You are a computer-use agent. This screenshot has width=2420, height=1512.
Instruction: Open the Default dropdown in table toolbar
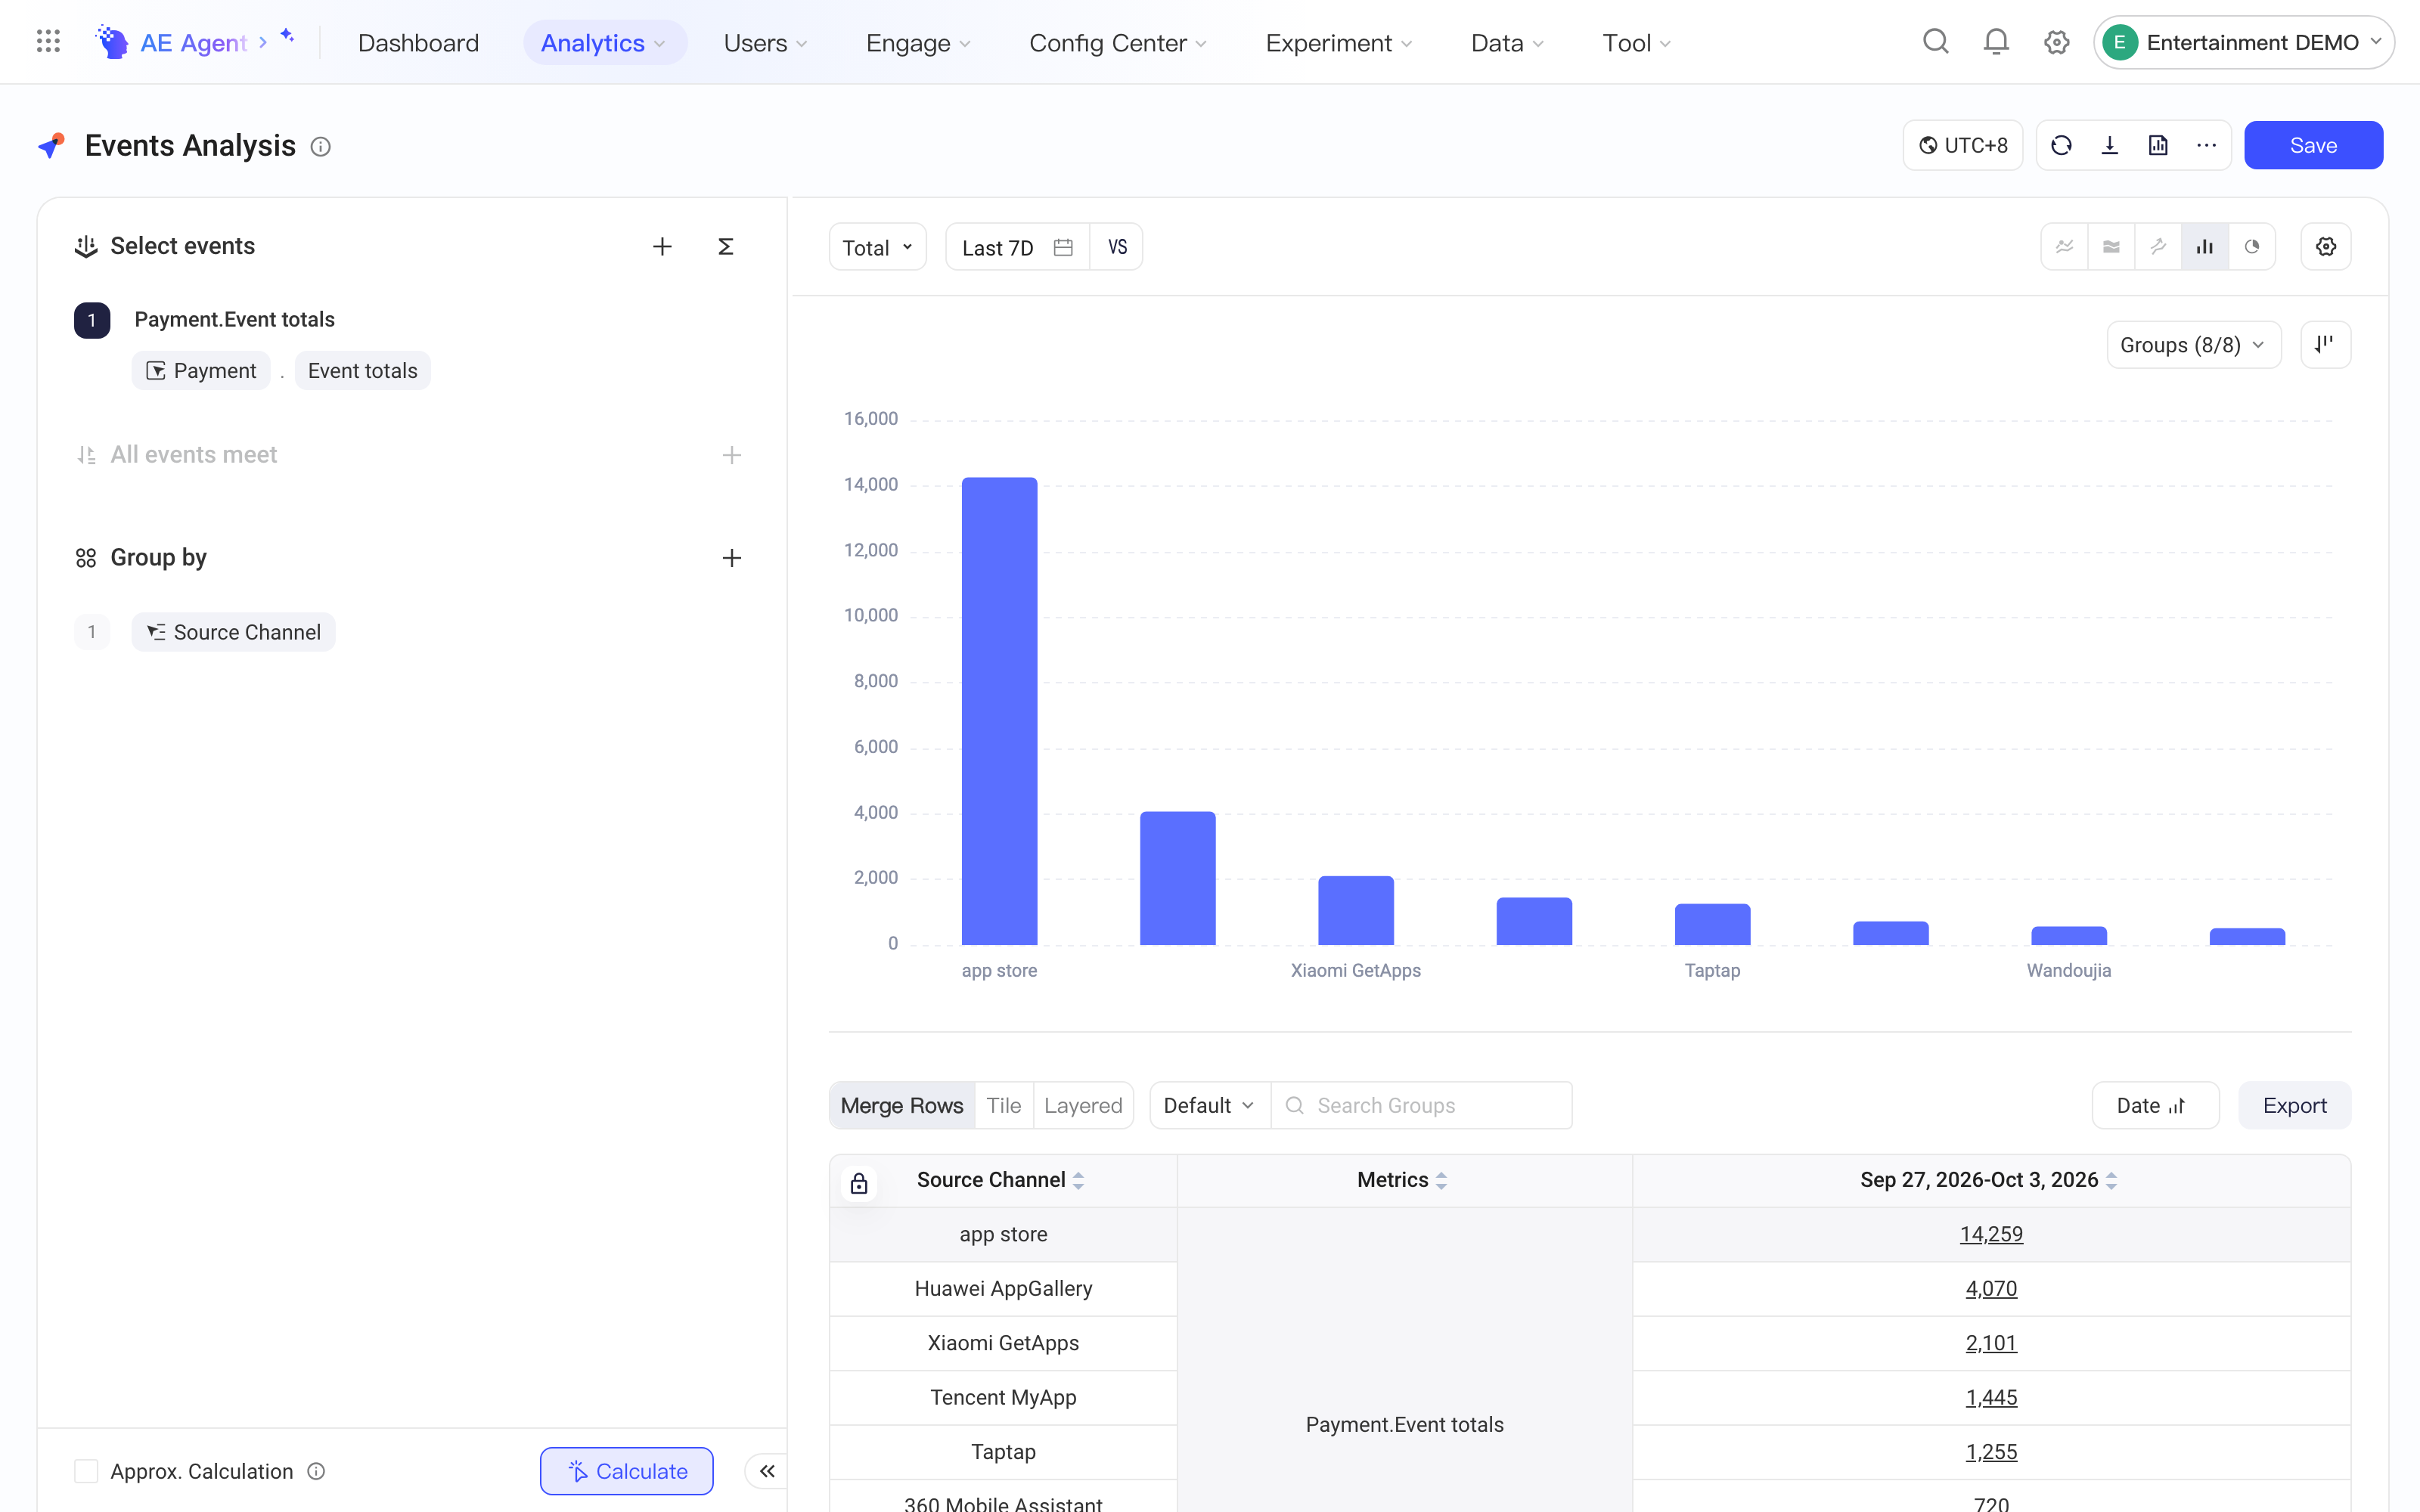point(1209,1105)
